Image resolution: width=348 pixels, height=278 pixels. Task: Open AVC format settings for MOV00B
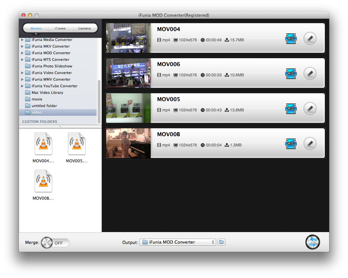click(291, 144)
